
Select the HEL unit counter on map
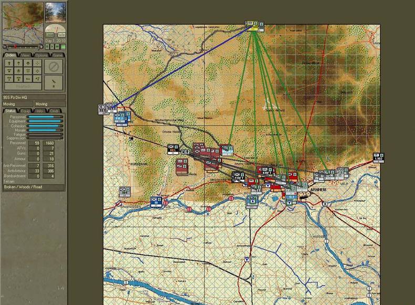click(173, 150)
